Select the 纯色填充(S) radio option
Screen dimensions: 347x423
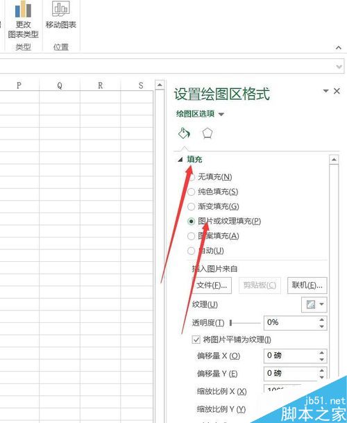[x=191, y=192]
